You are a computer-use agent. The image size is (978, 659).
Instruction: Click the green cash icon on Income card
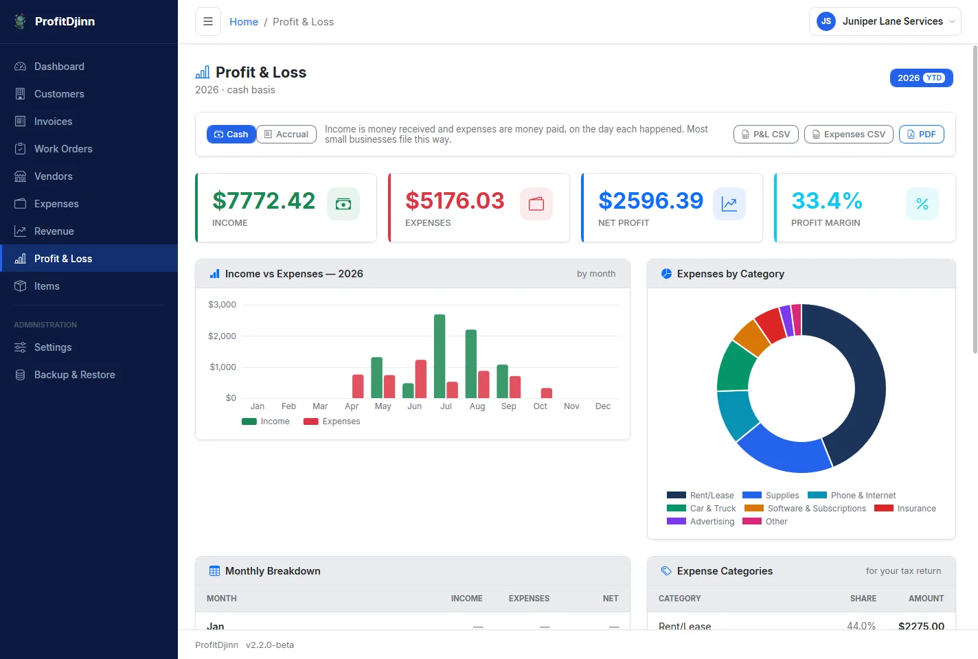pos(343,204)
